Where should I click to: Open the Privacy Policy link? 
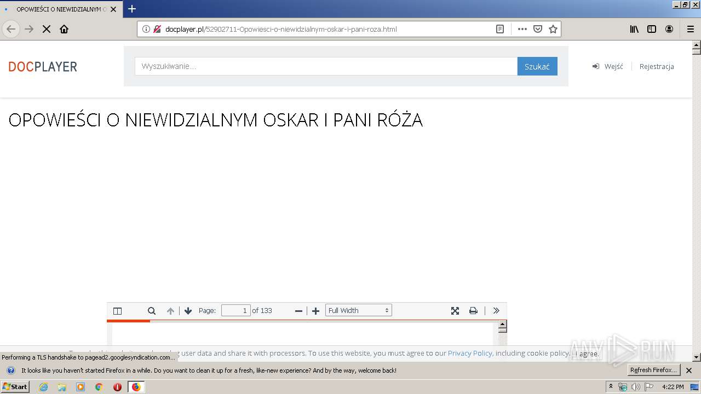point(470,354)
